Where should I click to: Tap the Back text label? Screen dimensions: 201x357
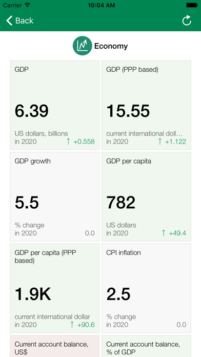coord(25,21)
